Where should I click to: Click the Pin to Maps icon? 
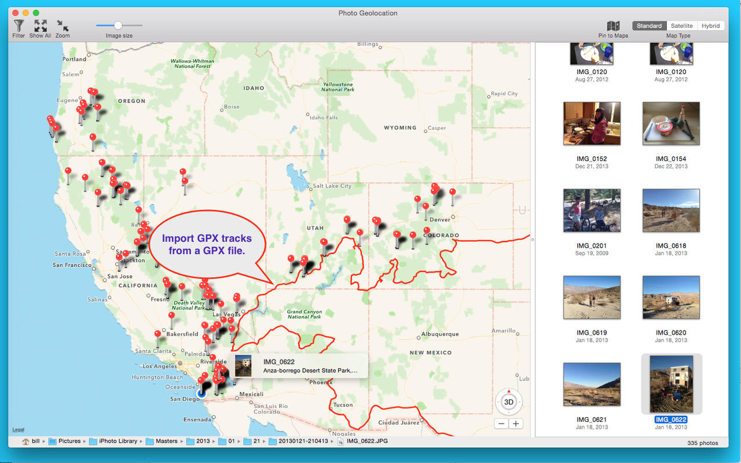pyautogui.click(x=612, y=27)
